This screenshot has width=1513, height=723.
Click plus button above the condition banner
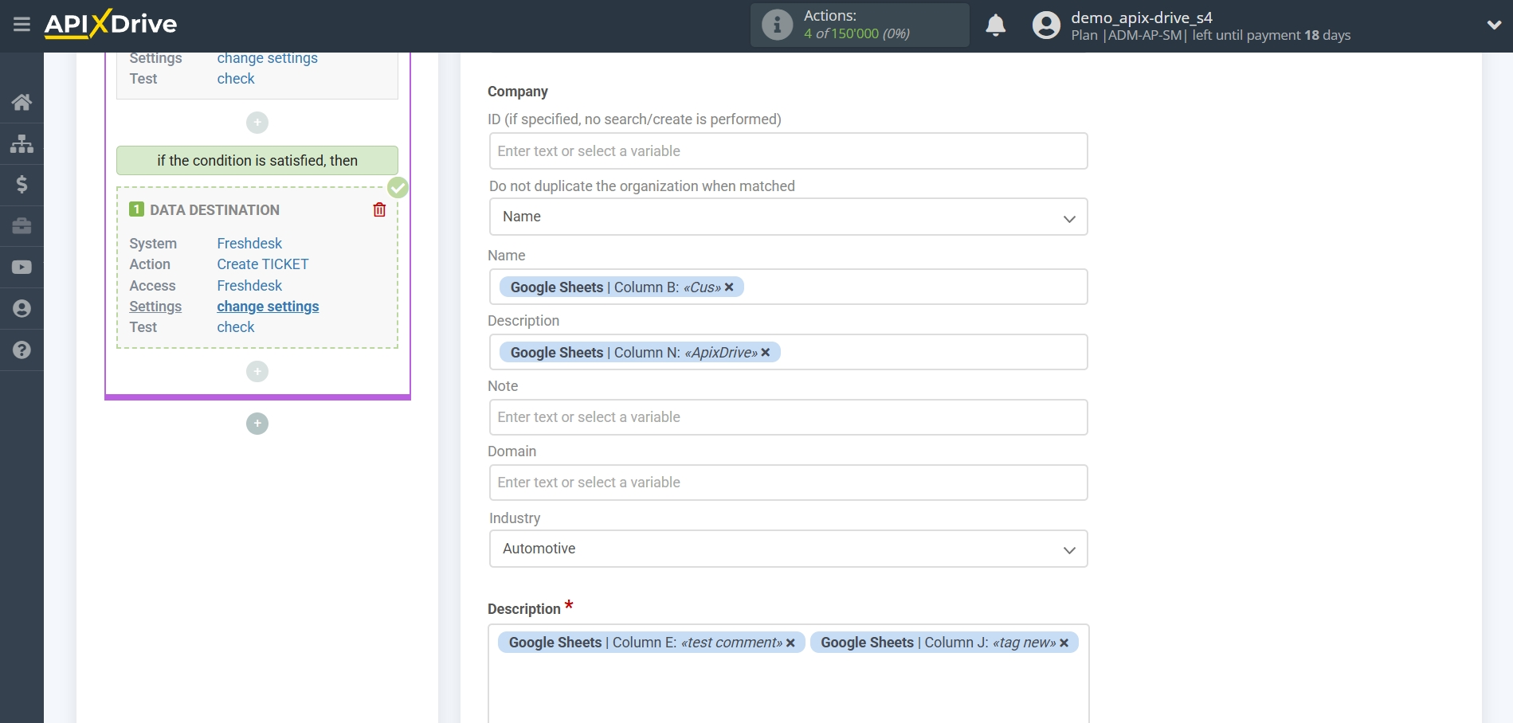[x=257, y=123]
